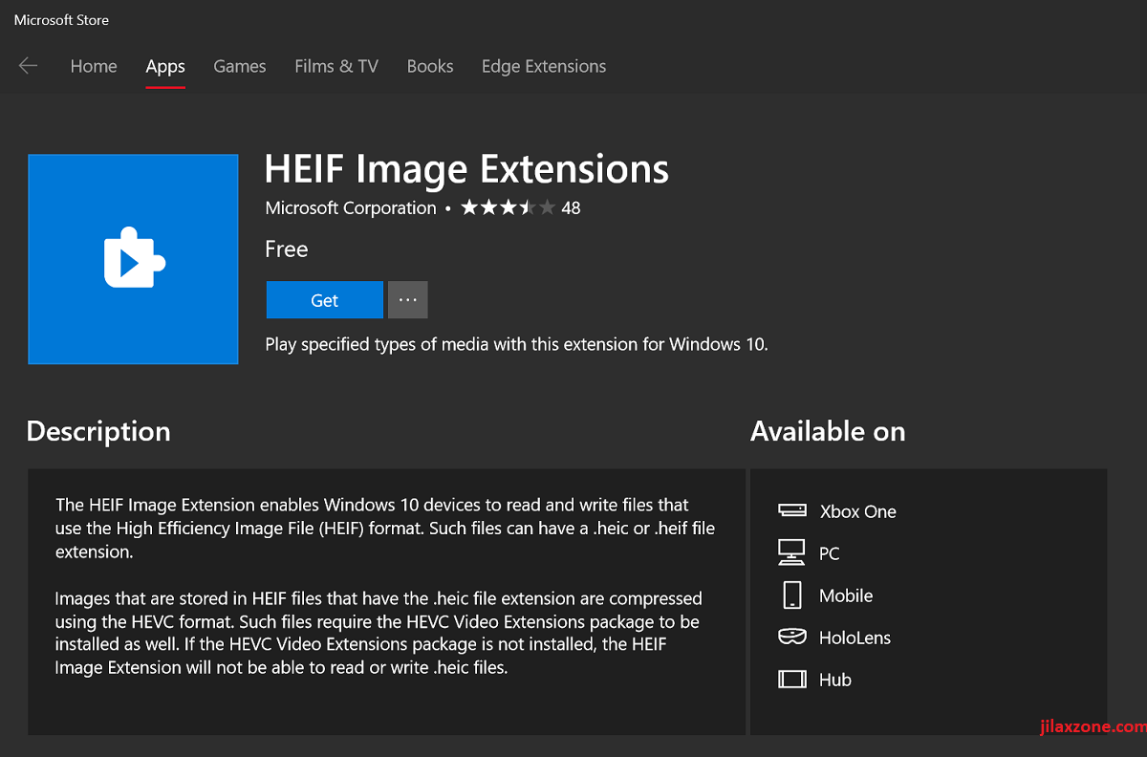Select the Mobile platform label
This screenshot has width=1147, height=757.
coord(846,595)
